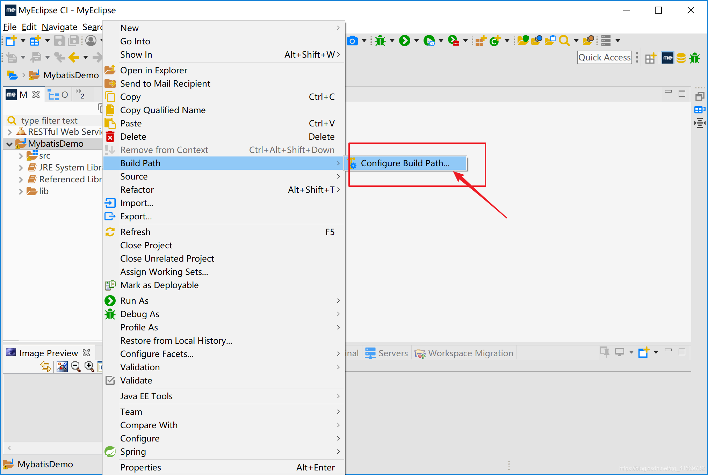Viewport: 708px width, 475px height.
Task: Open the Edit menu
Action: 29,27
